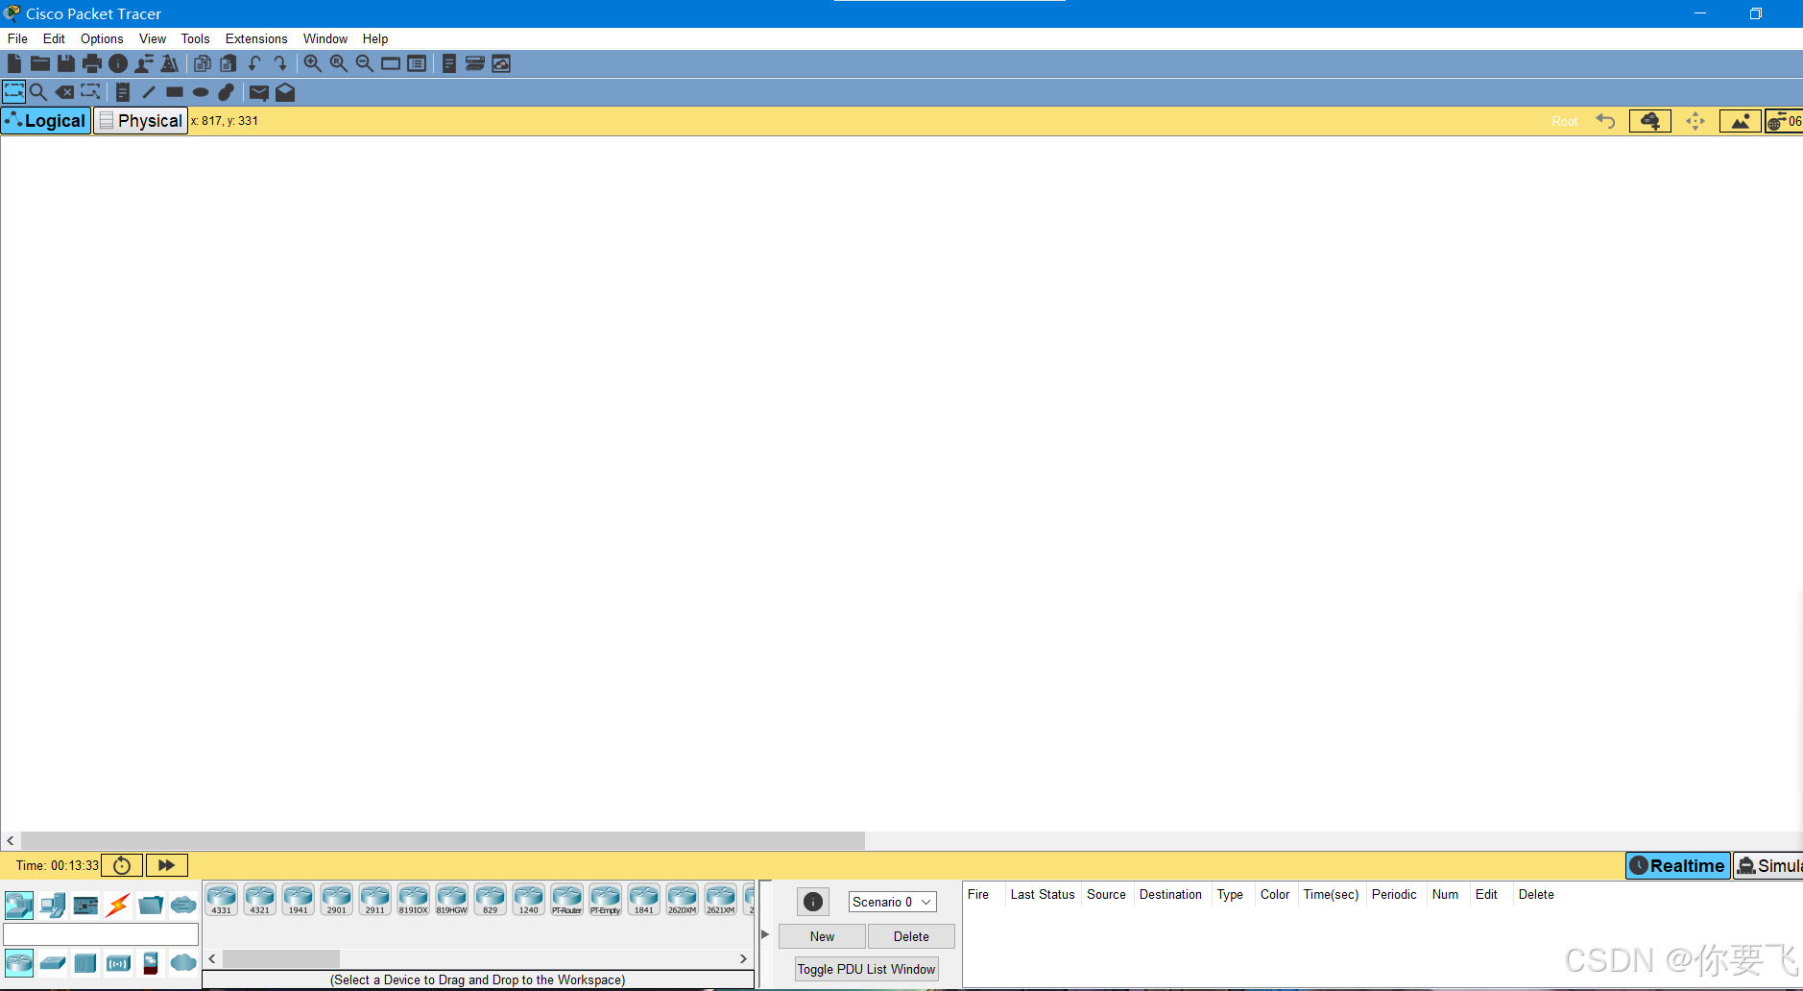Paste using the clipboard icon

point(228,63)
